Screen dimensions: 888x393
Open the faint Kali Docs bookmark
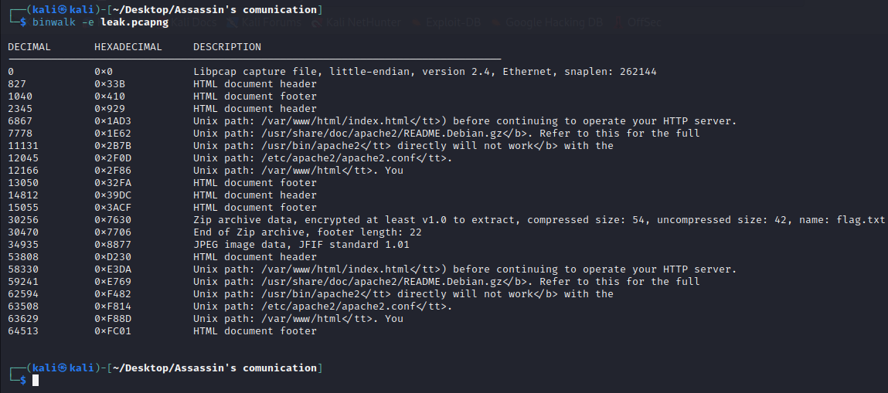tap(192, 22)
